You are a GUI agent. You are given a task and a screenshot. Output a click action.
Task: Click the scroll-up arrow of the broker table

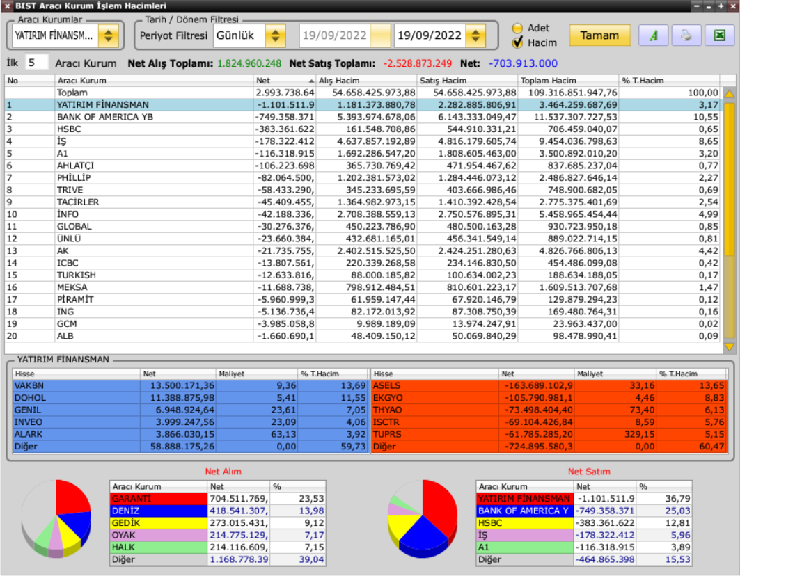click(x=730, y=93)
